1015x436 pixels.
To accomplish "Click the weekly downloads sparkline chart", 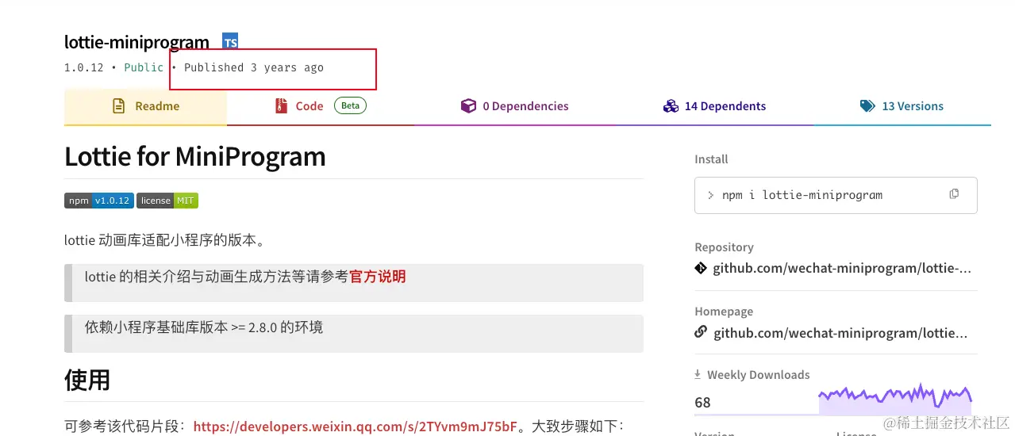I will coord(895,399).
